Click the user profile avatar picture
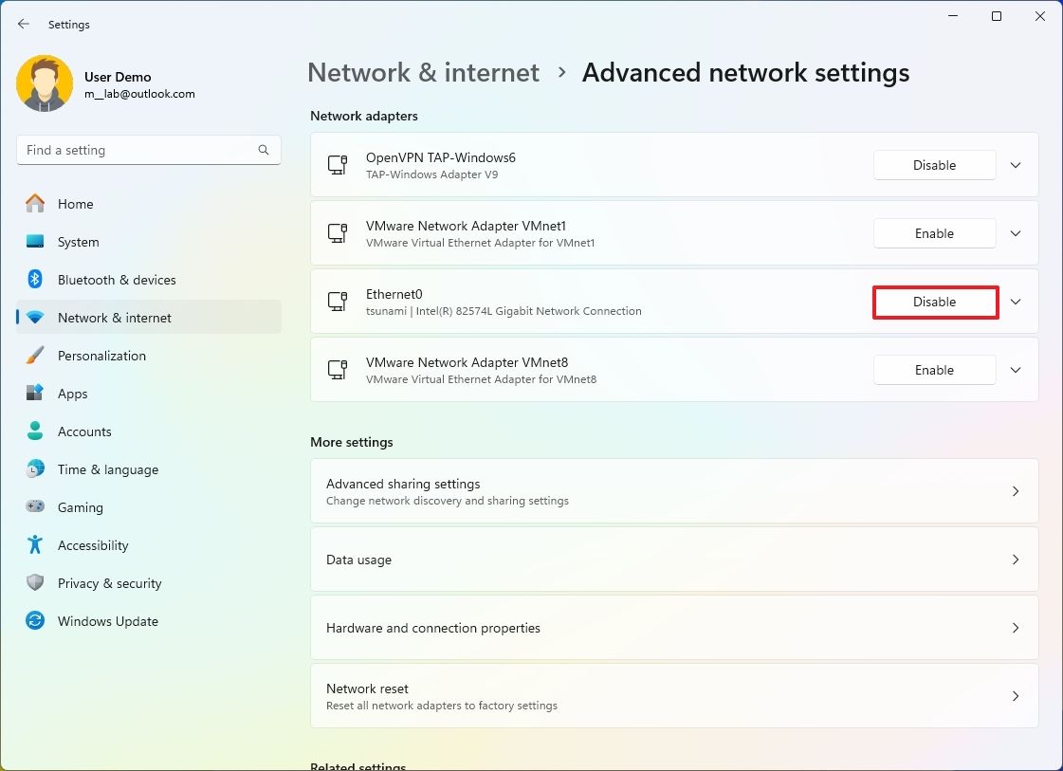The width and height of the screenshot is (1063, 771). point(45,83)
